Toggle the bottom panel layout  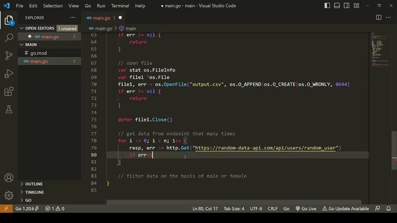(x=337, y=6)
